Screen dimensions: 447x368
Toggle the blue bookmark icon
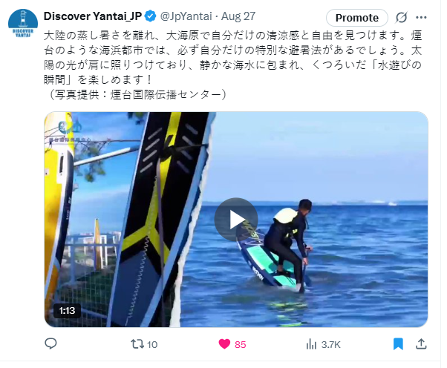(x=398, y=344)
